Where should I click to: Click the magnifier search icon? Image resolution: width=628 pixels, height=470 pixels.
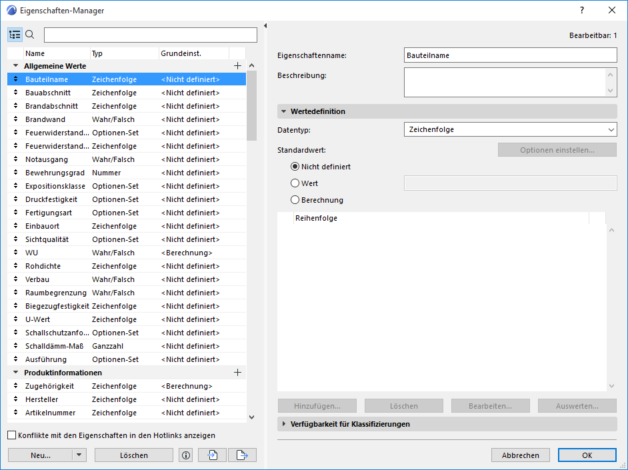click(x=29, y=35)
